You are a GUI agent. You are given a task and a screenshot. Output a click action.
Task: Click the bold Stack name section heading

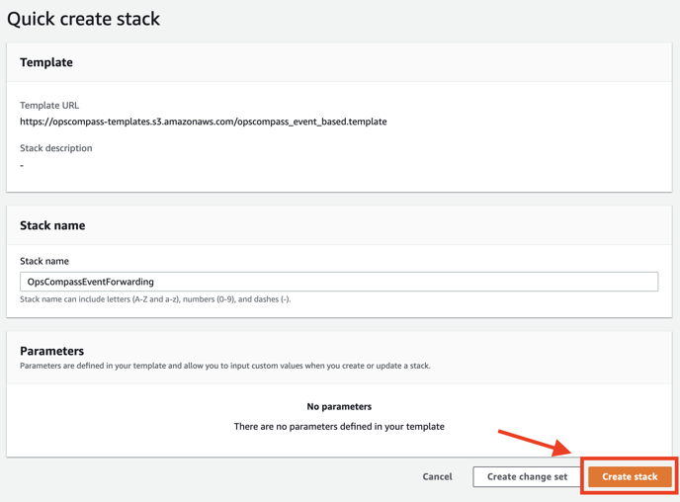coord(52,225)
